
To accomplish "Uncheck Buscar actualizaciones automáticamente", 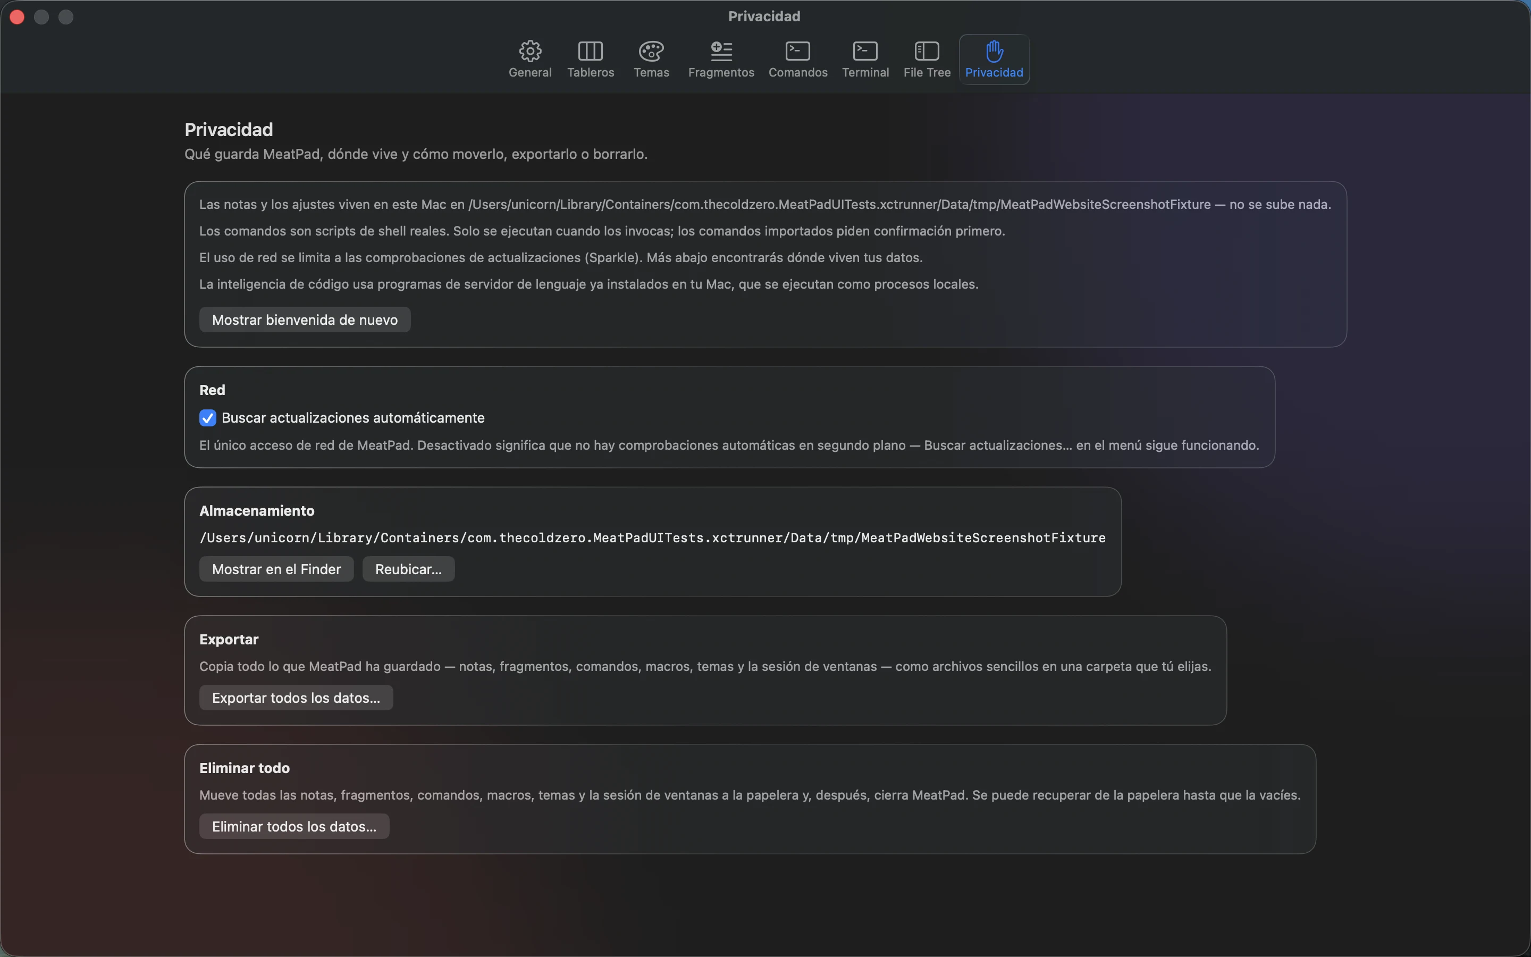I will [x=207, y=418].
